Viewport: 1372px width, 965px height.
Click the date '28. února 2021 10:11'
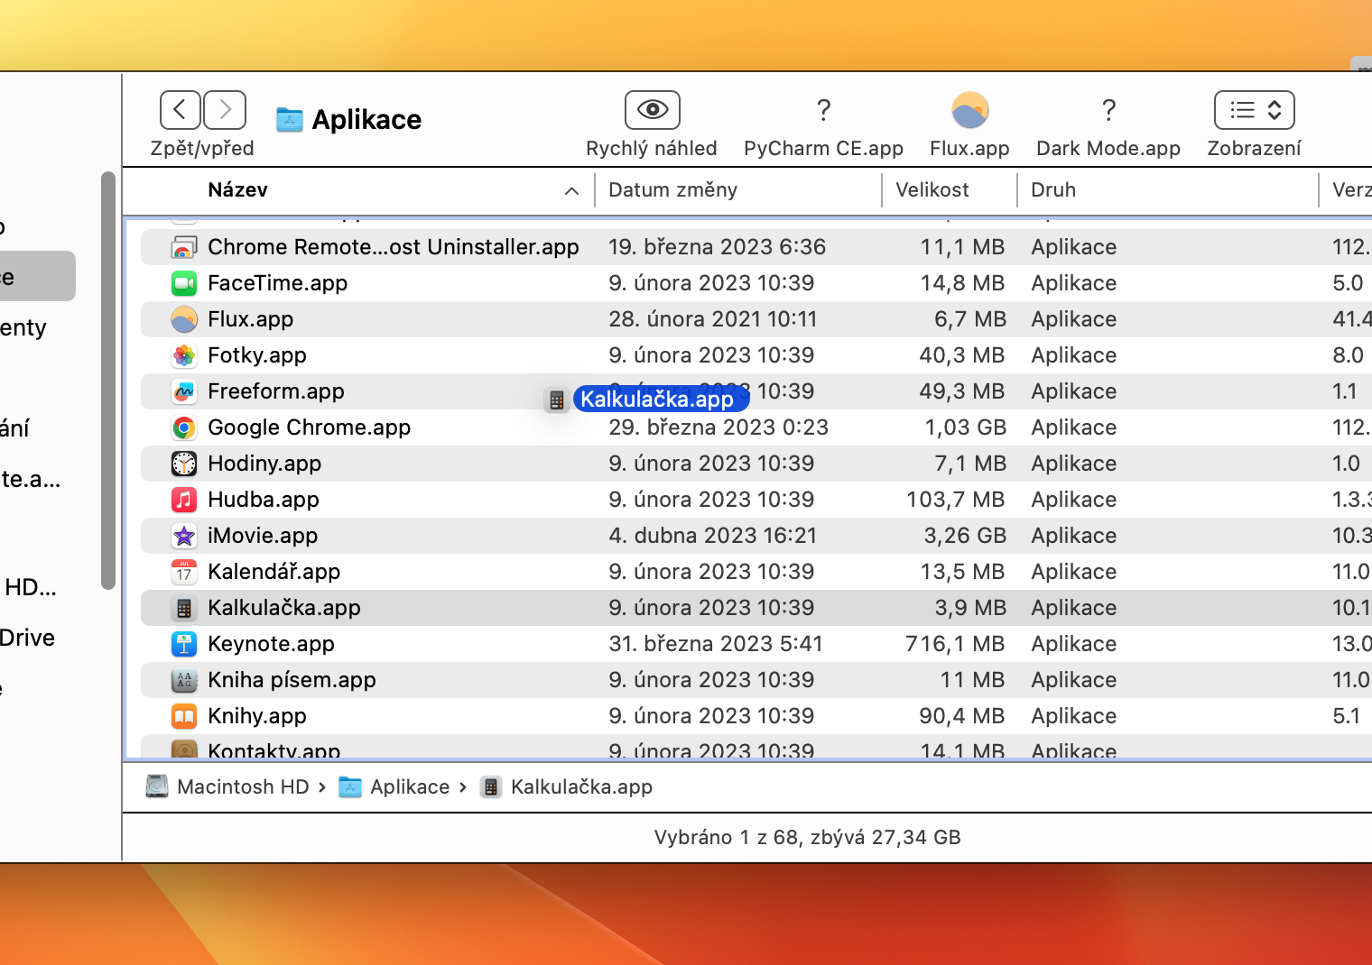(x=712, y=319)
